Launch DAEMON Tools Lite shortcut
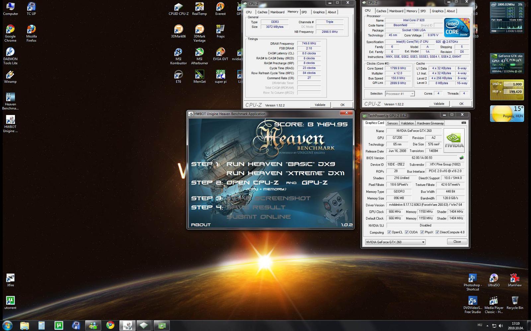This screenshot has height=331, width=531. (10, 56)
